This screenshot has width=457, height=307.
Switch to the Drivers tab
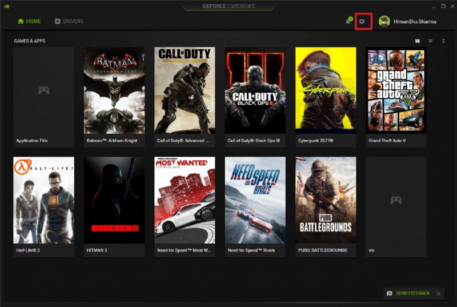coord(69,21)
